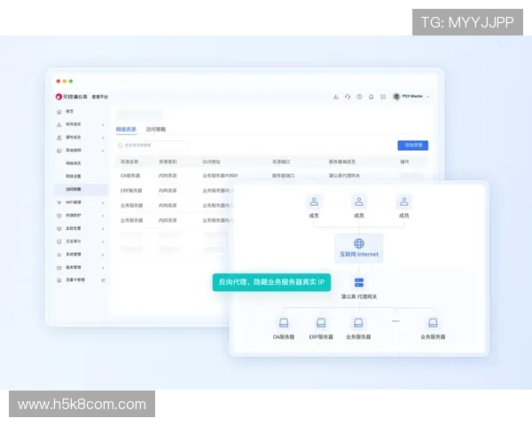Select the 互联网 Internet globe icon
Image resolution: width=532 pixels, height=426 pixels.
(x=358, y=243)
